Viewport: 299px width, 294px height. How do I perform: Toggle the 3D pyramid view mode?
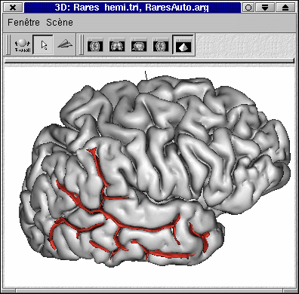(183, 44)
